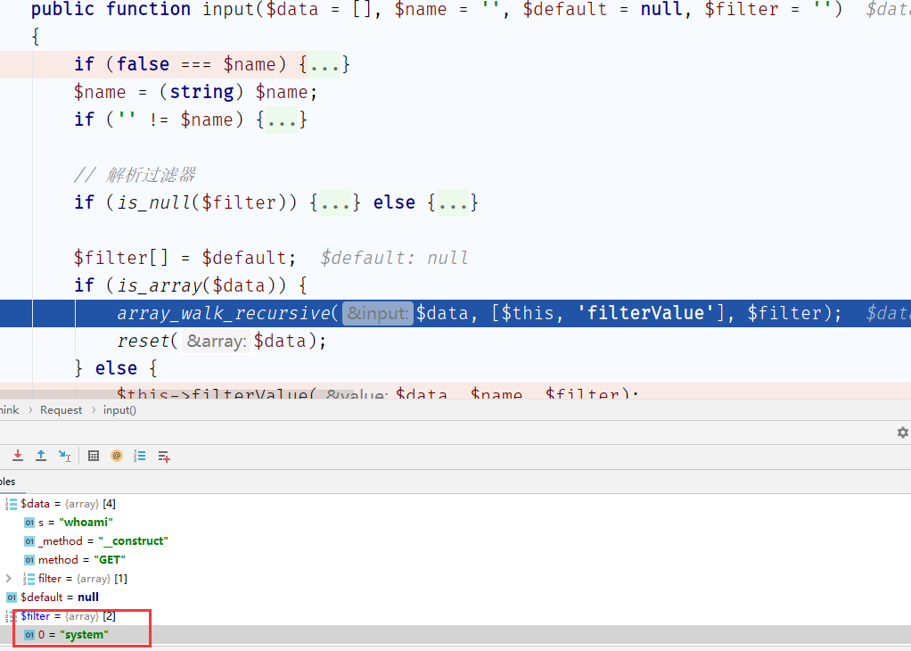Image resolution: width=911 pixels, height=651 pixels.
Task: Open the debug panel settings gear
Action: point(902,433)
